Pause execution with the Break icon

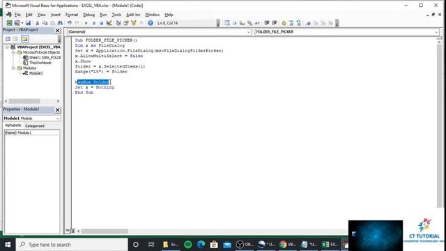(x=93, y=23)
